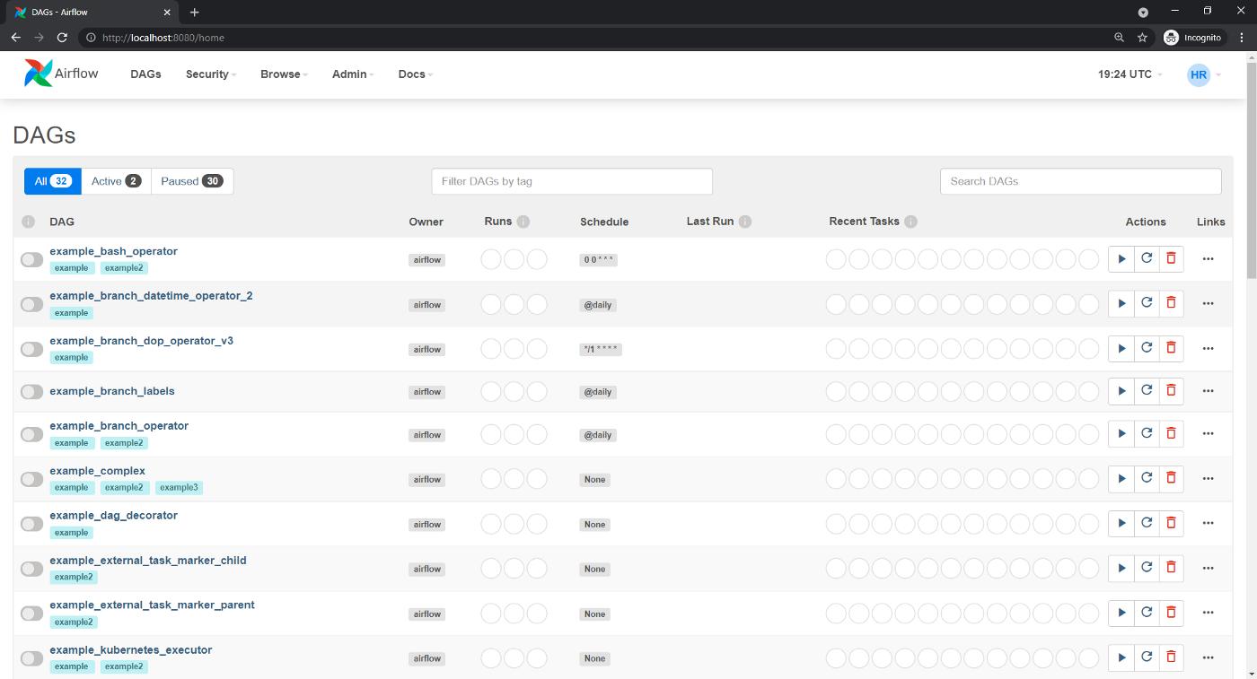
Task: Trigger example_branch_datetime_operator_2 with play icon
Action: pyautogui.click(x=1121, y=303)
